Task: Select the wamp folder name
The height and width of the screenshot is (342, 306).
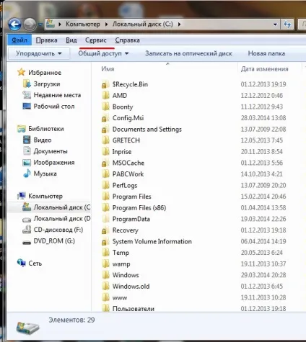Action: click(x=121, y=264)
